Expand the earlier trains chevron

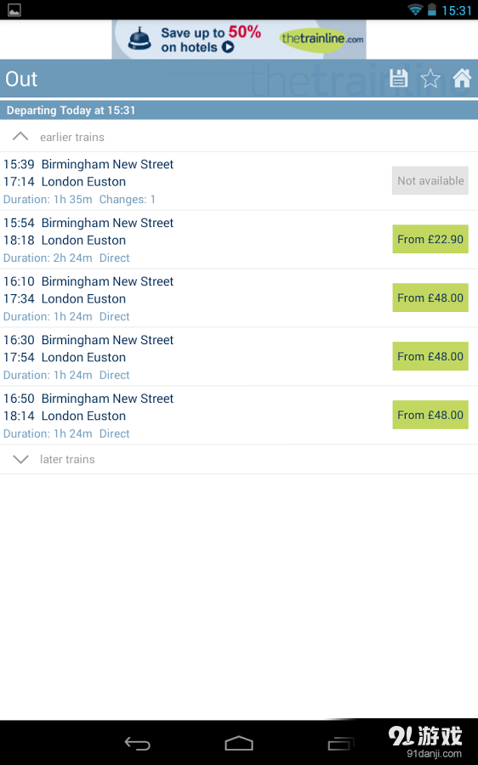click(20, 137)
